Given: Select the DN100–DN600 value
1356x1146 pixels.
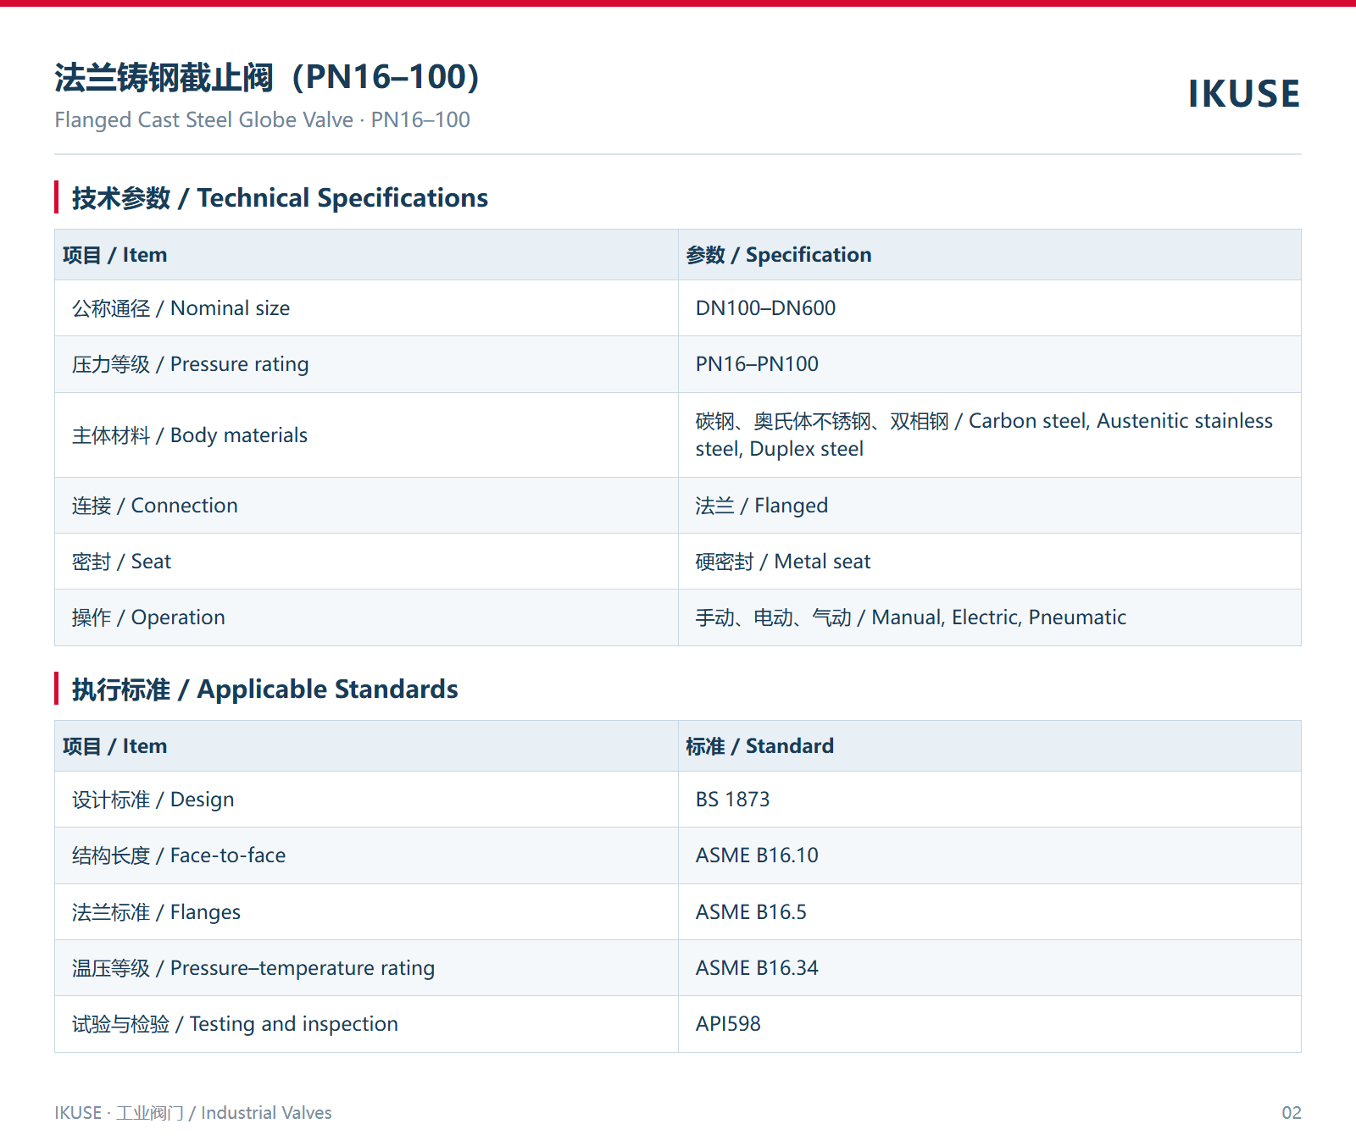Looking at the screenshot, I should pos(765,308).
